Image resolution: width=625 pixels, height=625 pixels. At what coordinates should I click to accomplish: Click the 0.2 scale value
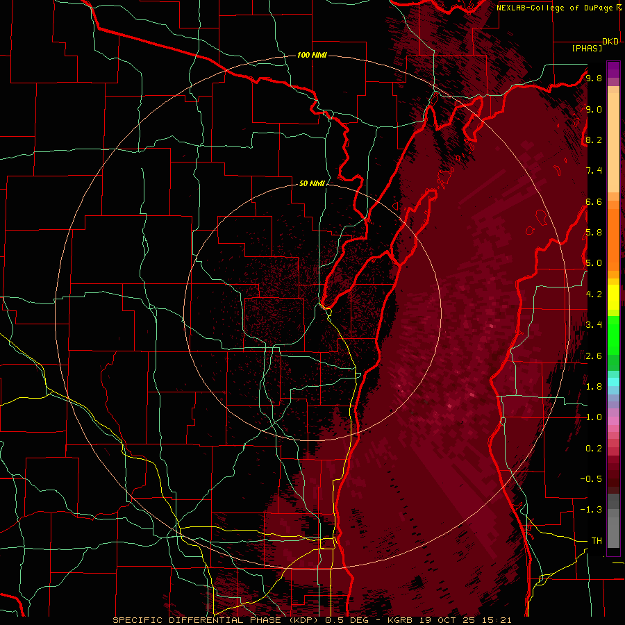click(x=594, y=449)
